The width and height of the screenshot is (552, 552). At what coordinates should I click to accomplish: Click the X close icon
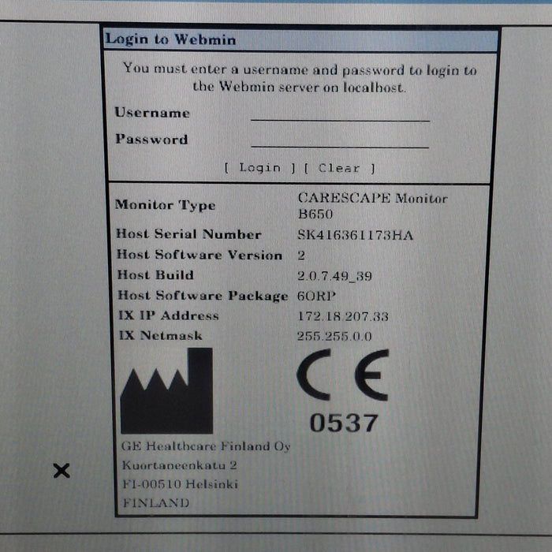coord(62,471)
